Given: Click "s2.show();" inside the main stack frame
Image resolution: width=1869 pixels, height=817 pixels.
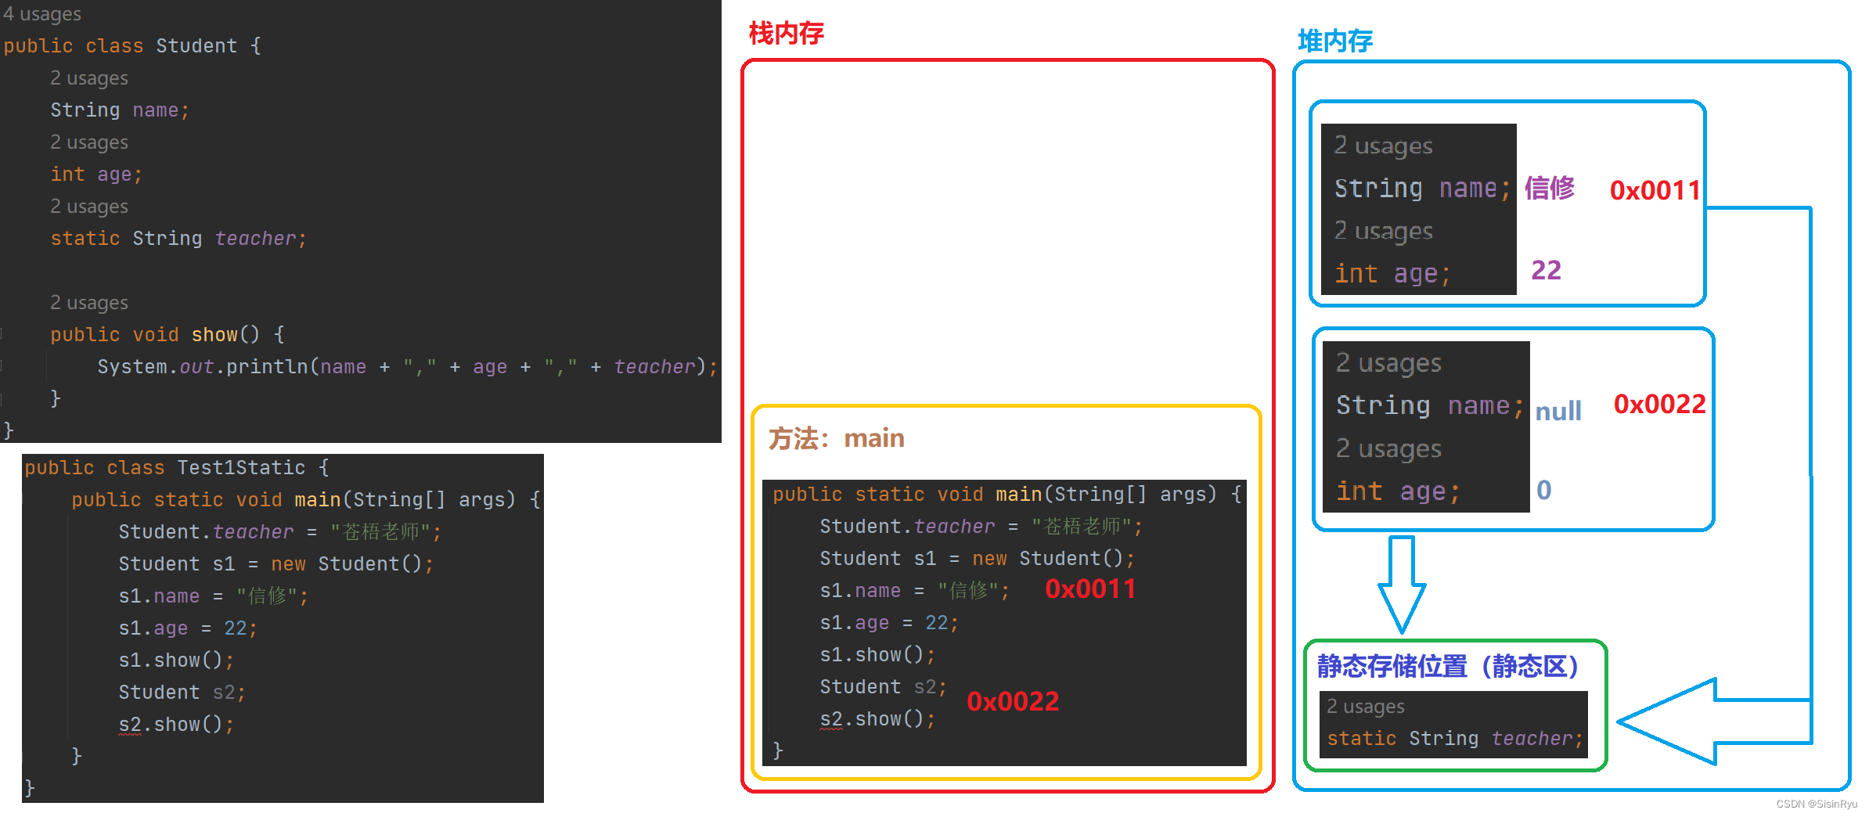Looking at the screenshot, I should coord(877,718).
